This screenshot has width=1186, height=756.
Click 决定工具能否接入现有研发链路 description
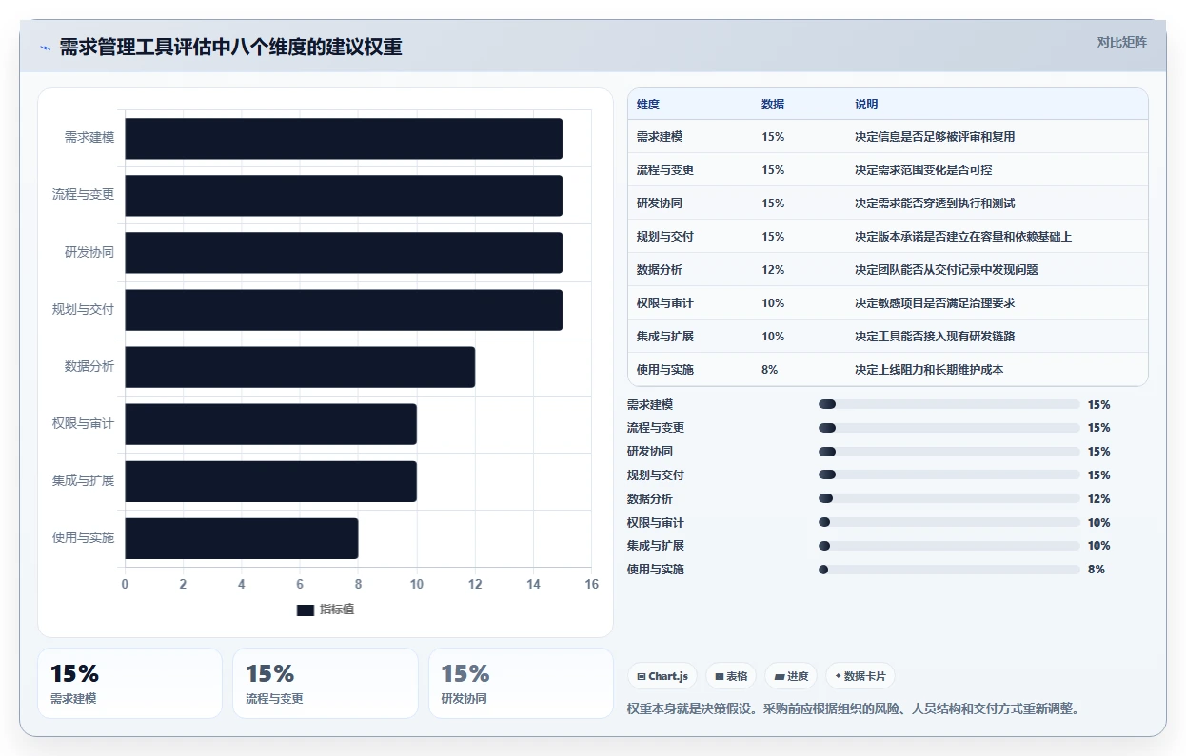(x=935, y=337)
